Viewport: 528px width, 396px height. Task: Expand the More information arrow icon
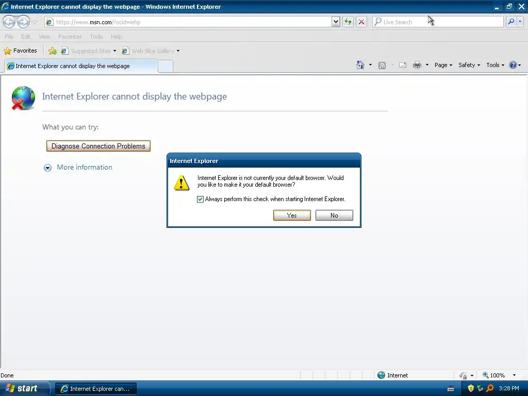point(48,168)
